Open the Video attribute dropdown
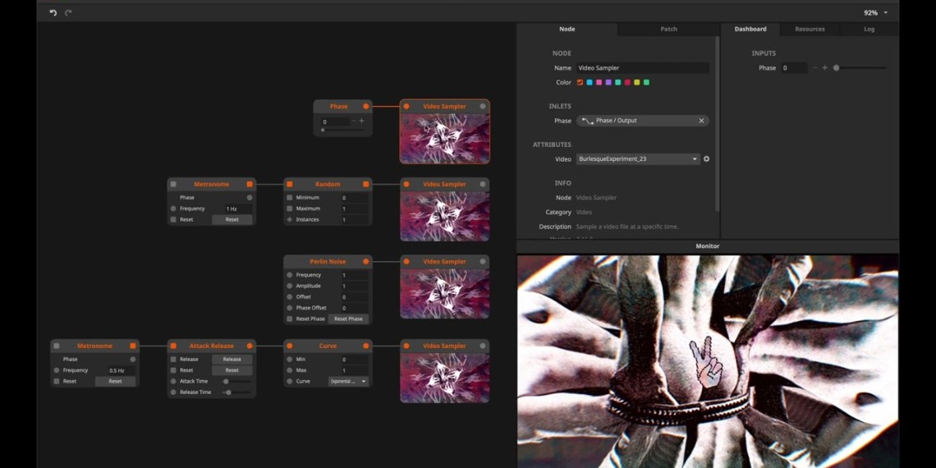936x468 pixels. point(637,159)
